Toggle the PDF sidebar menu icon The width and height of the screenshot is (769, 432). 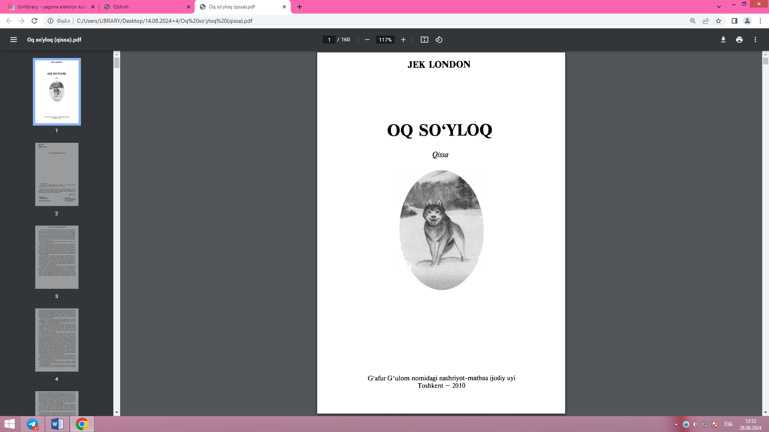point(14,40)
